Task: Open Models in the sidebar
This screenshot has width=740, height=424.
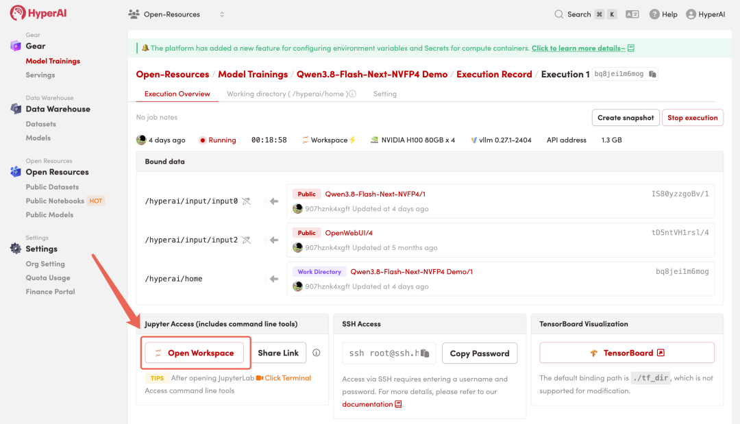Action: pyautogui.click(x=38, y=138)
